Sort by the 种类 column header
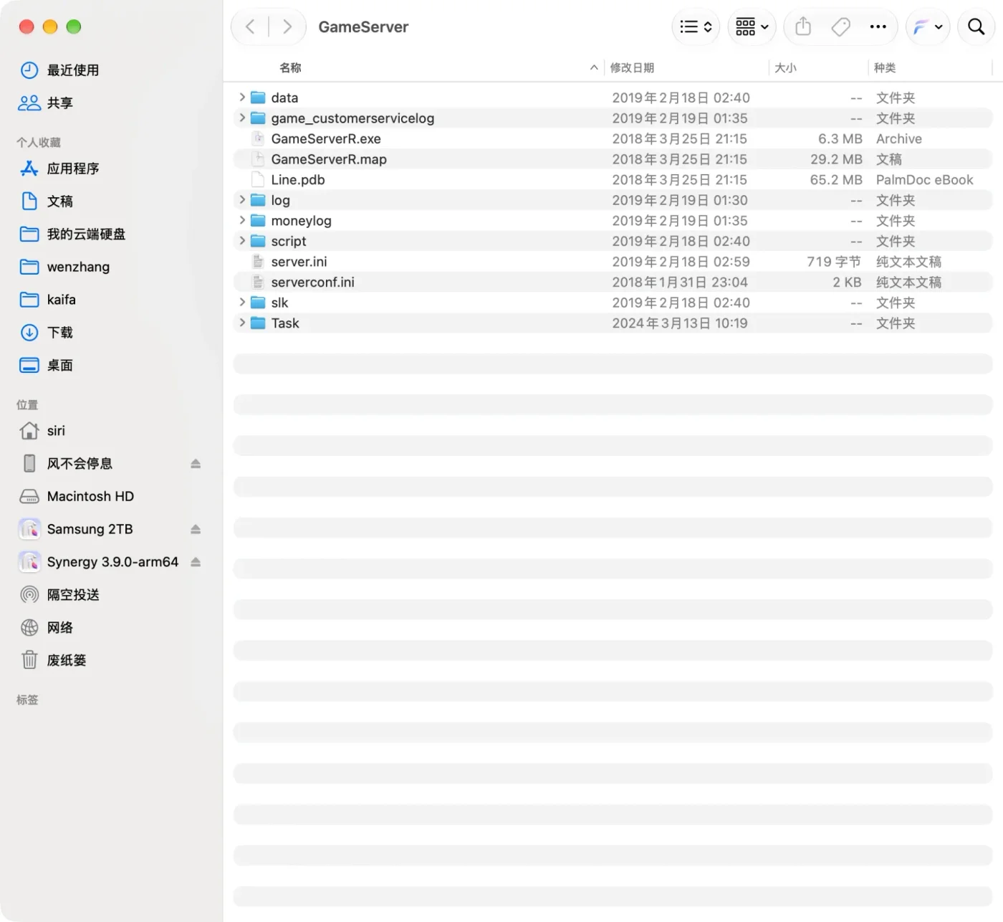Viewport: 1003px width, 922px height. pos(885,68)
